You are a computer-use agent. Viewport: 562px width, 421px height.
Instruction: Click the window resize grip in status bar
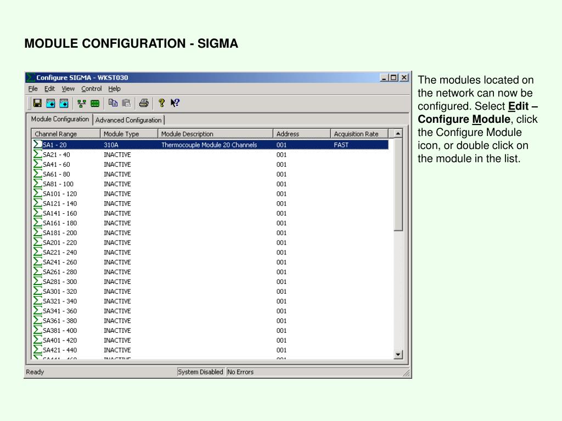(x=407, y=373)
